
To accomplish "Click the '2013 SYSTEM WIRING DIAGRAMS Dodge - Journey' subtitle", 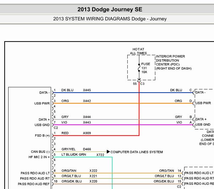I will tap(110, 19).
